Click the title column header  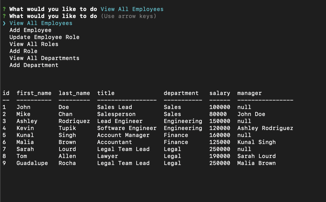click(x=106, y=93)
